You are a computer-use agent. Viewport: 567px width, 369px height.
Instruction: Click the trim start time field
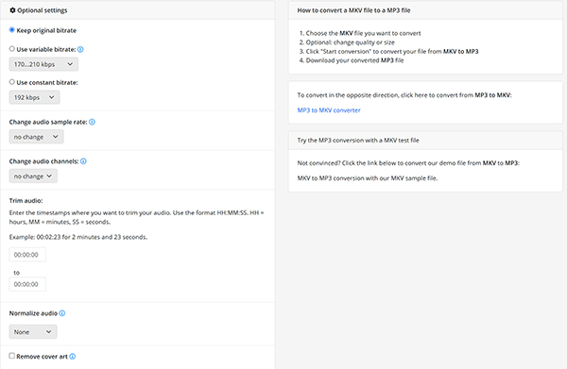(x=27, y=255)
